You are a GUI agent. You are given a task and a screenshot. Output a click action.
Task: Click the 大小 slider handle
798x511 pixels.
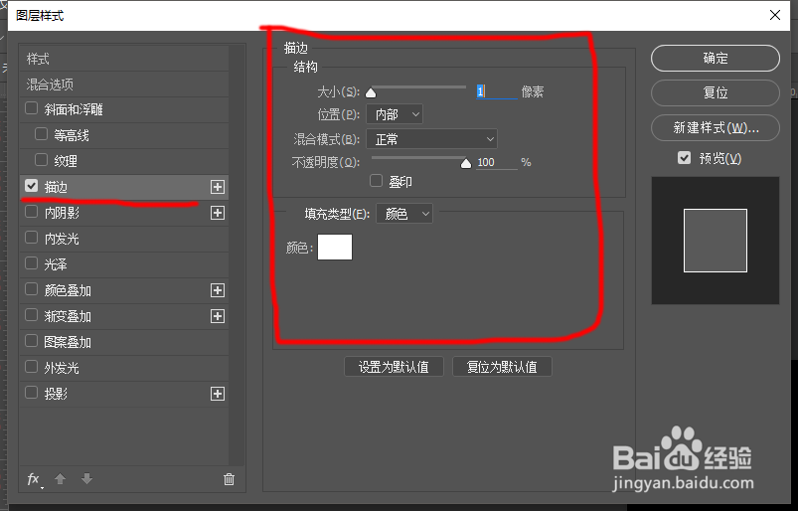pyautogui.click(x=371, y=93)
